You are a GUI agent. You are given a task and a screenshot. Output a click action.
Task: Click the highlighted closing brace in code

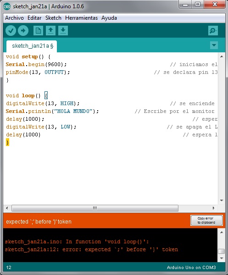coord(7,142)
